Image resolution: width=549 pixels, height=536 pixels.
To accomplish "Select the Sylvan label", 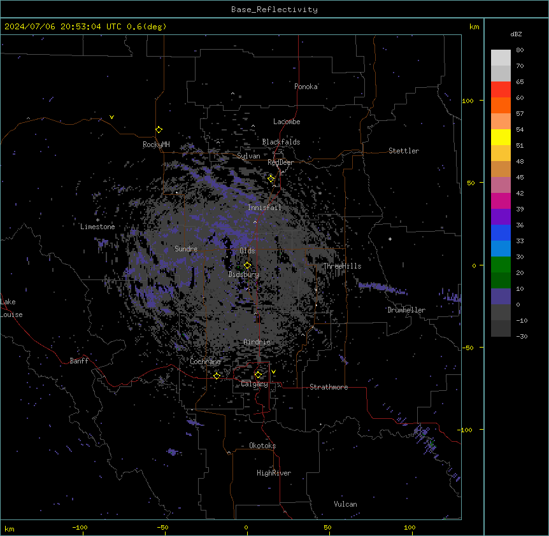I will click(x=248, y=156).
